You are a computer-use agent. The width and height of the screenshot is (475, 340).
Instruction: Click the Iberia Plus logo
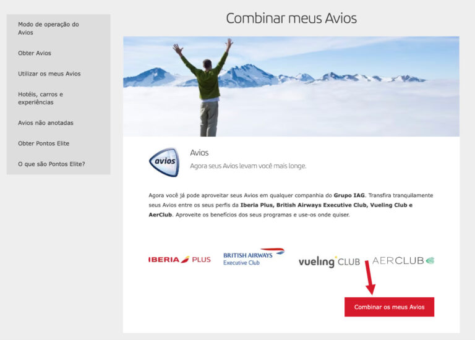tap(179, 260)
